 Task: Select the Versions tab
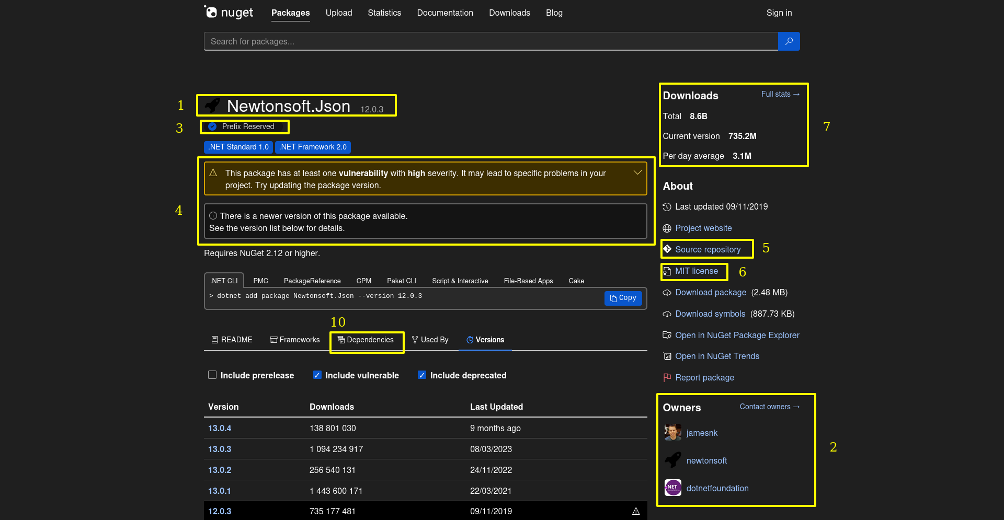tap(485, 340)
